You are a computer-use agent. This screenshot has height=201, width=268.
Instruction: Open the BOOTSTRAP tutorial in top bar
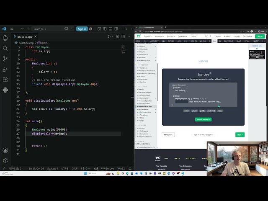coord(229,41)
